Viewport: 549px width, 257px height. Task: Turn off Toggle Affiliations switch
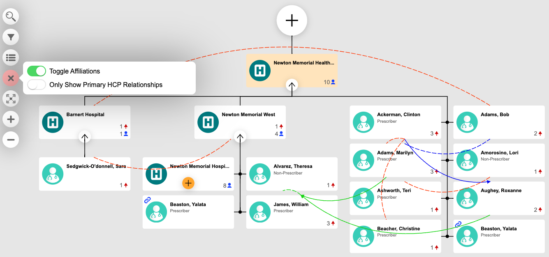(x=37, y=71)
